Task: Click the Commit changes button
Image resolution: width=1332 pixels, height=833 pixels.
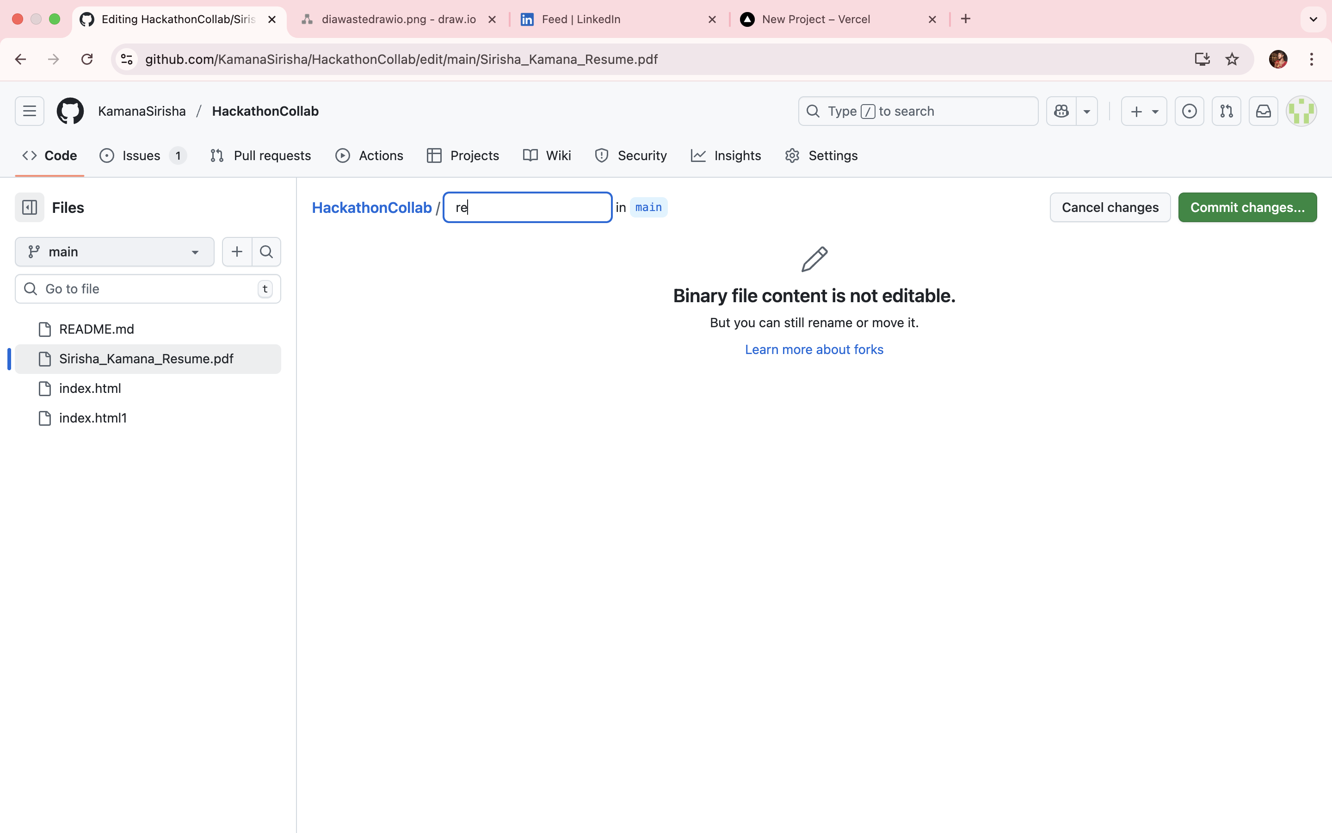Action: 1247,208
